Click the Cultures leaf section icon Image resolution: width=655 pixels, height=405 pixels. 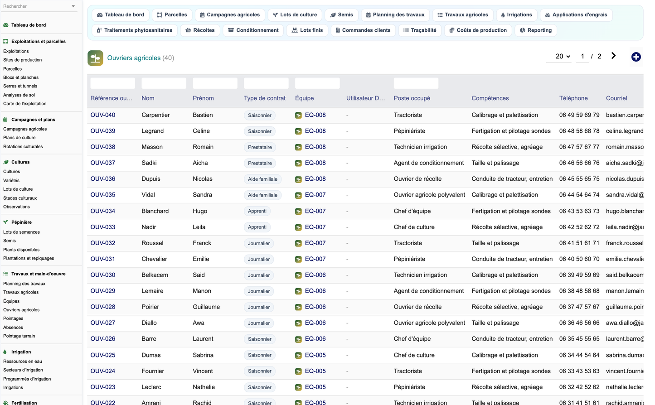pos(6,162)
